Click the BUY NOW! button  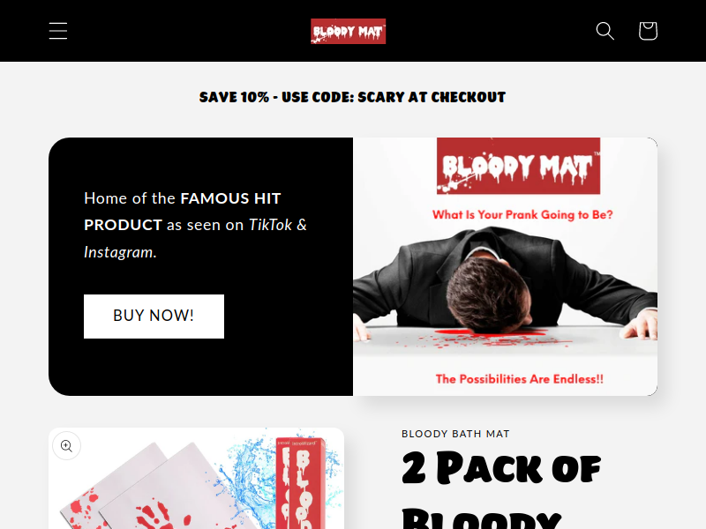(154, 317)
